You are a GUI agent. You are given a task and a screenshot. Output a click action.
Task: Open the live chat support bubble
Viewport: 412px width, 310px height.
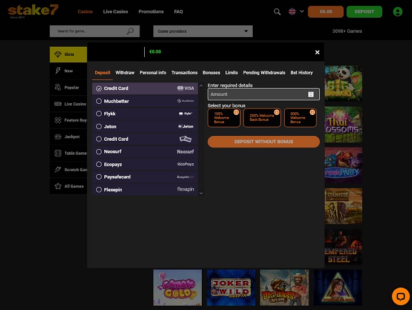pyautogui.click(x=400, y=296)
